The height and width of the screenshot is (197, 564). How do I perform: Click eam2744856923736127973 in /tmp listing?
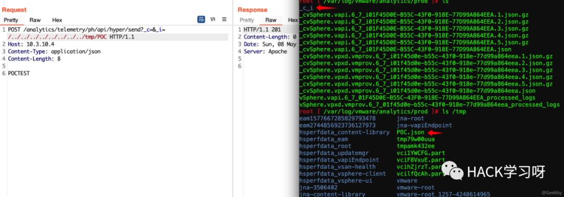tap(337, 125)
